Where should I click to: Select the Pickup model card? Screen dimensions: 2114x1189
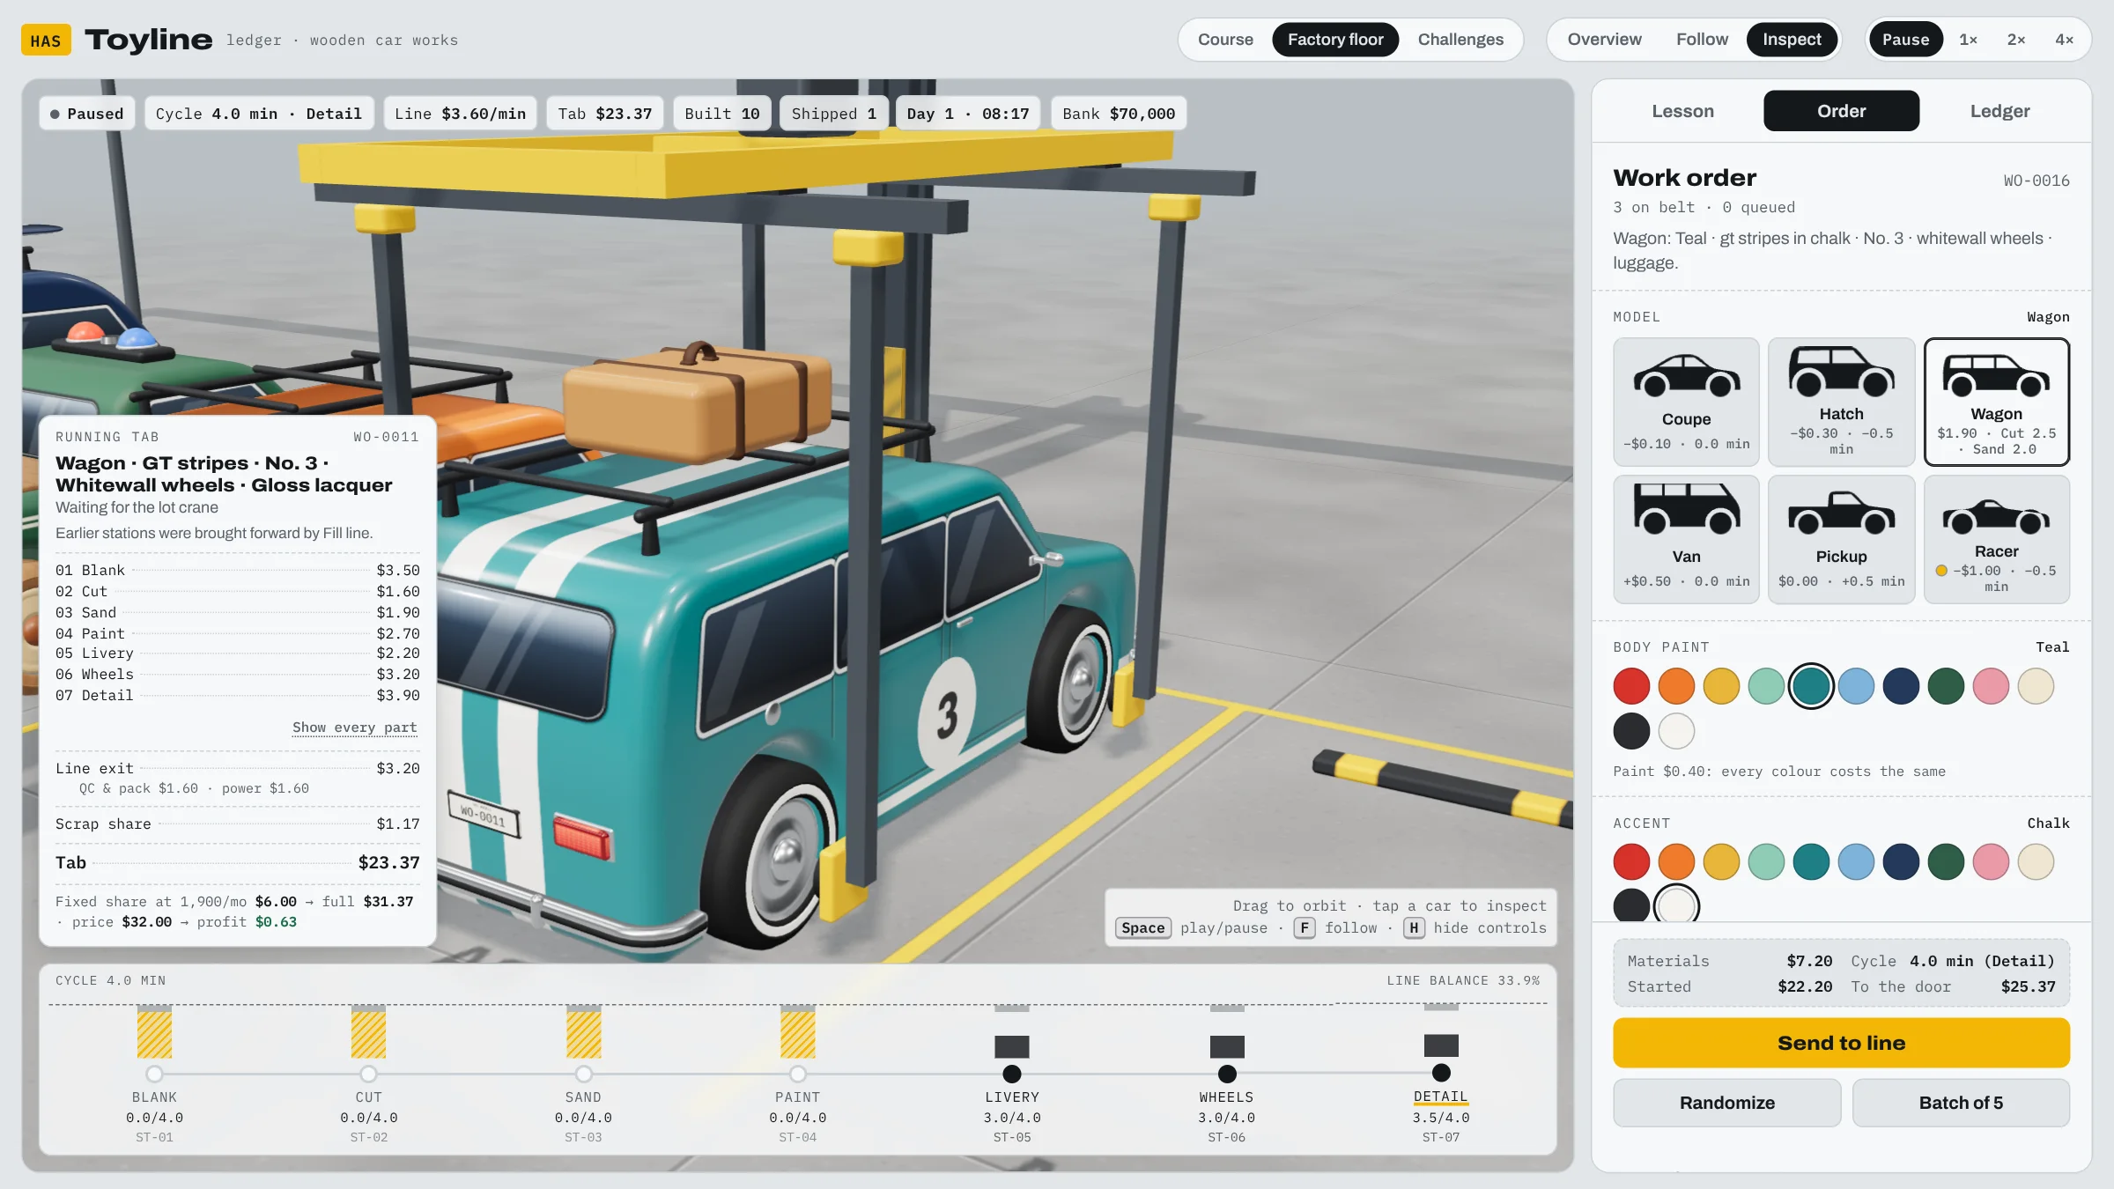pos(1841,539)
